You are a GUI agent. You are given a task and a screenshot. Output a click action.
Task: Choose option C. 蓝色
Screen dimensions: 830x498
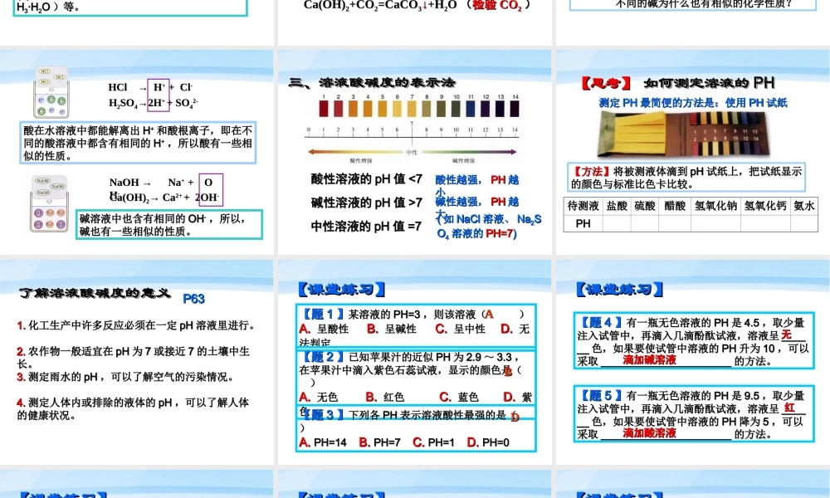(459, 397)
